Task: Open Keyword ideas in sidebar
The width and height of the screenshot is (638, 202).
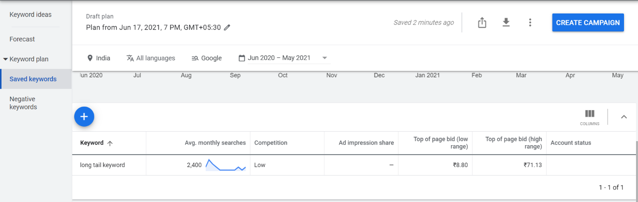Action: 31,14
